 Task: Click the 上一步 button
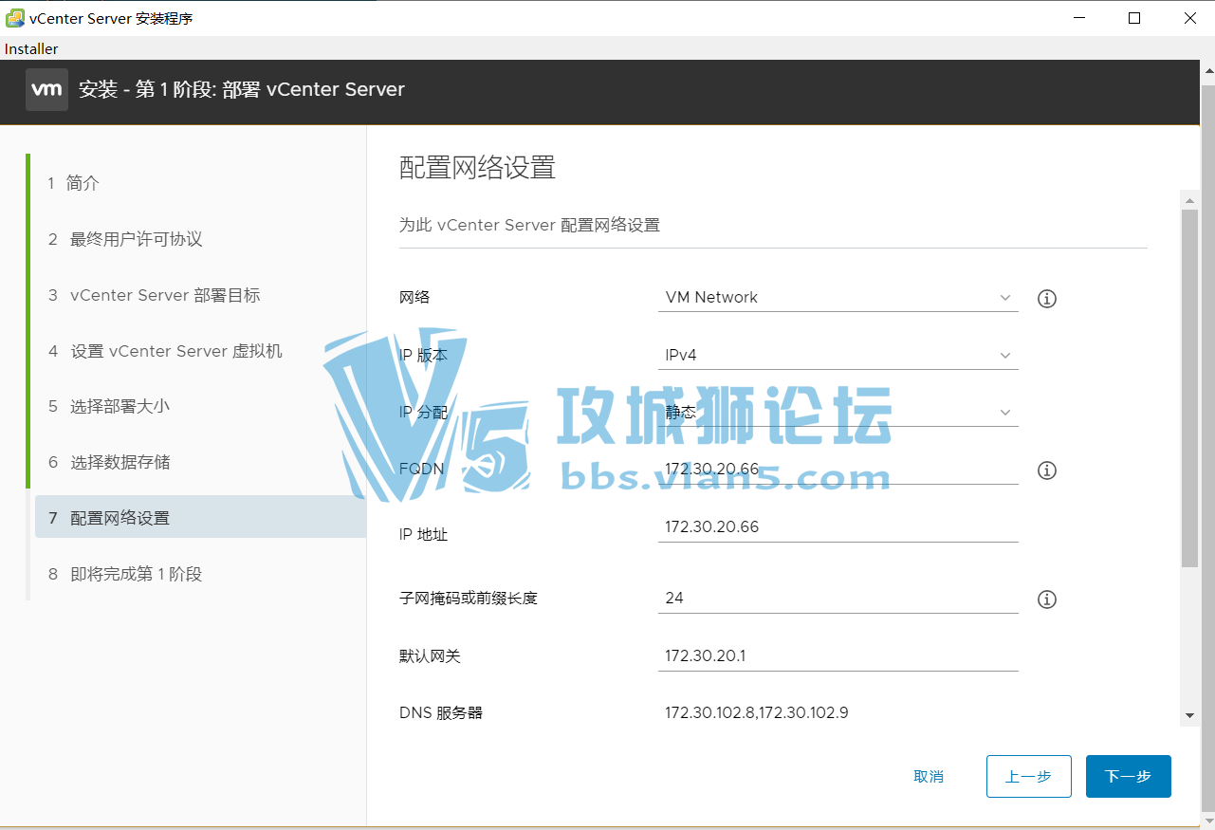1028,776
